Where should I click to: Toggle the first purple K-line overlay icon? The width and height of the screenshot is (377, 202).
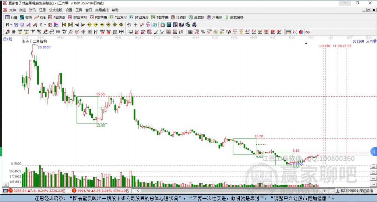pyautogui.click(x=29, y=25)
